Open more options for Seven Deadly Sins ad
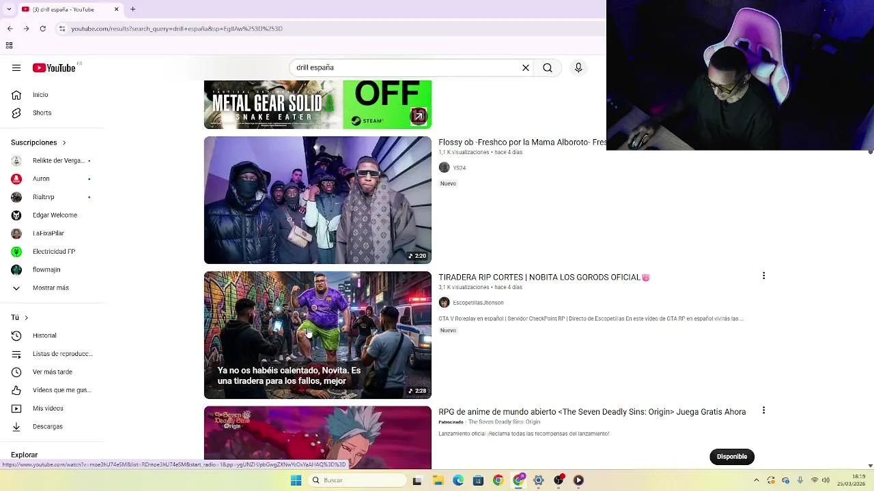Viewport: 874px width, 491px height. [763, 411]
